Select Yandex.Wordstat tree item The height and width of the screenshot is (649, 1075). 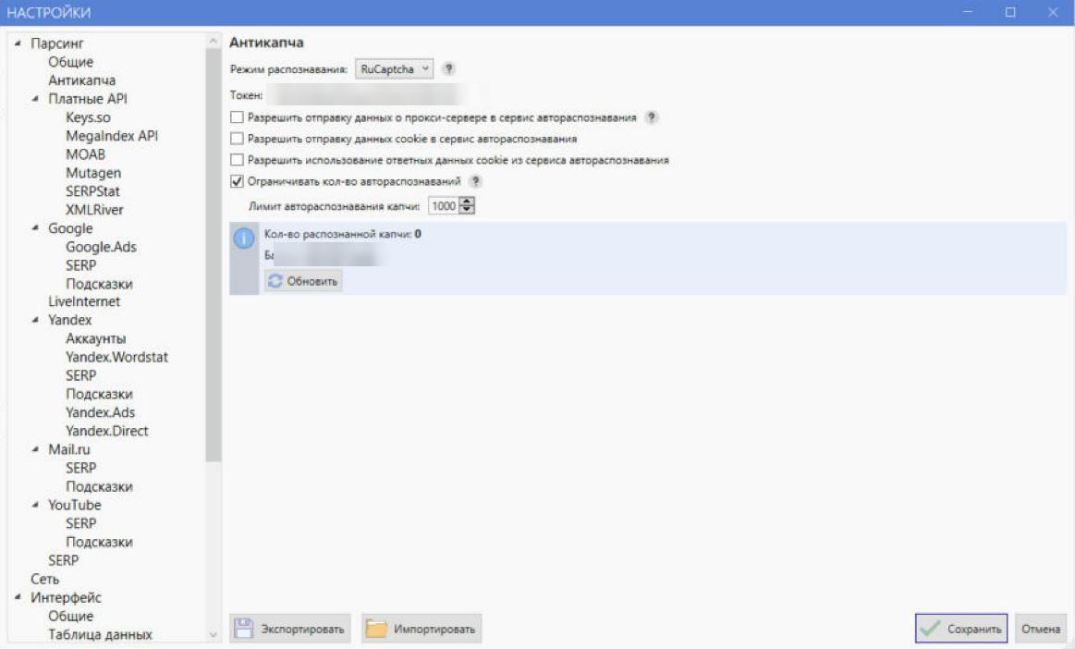point(116,358)
